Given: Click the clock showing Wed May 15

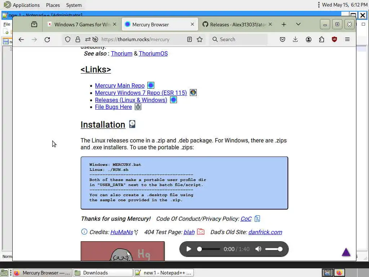Looking at the screenshot, I should coord(345,5).
